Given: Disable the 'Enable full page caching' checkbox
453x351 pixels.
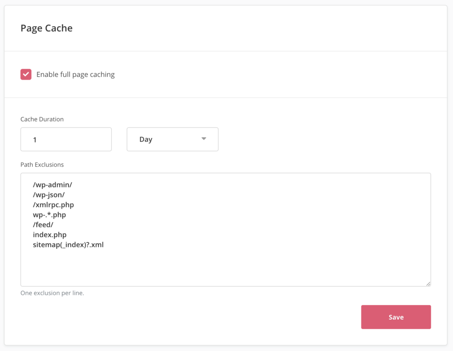Looking at the screenshot, I should pyautogui.click(x=26, y=74).
